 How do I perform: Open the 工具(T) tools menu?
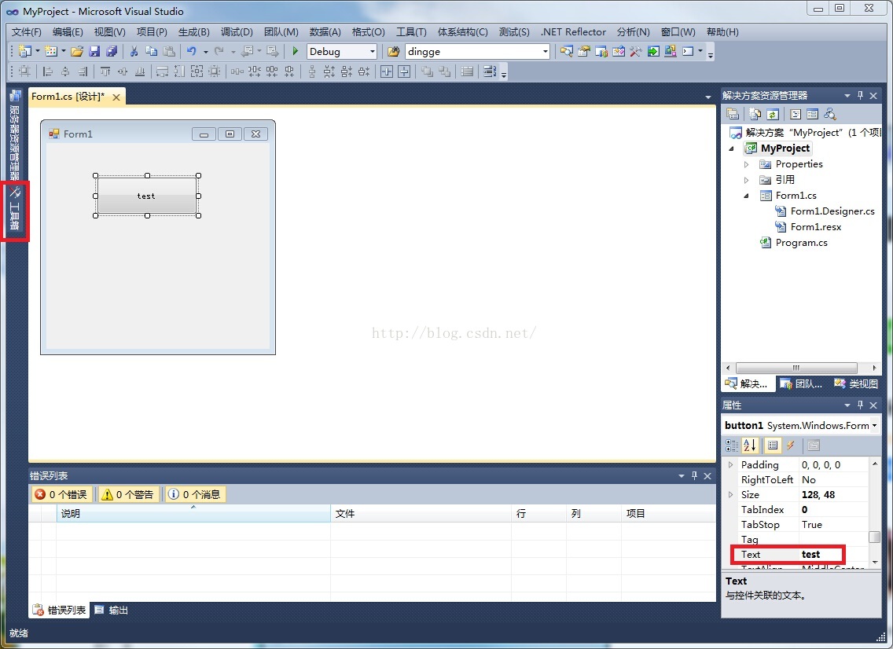click(411, 32)
